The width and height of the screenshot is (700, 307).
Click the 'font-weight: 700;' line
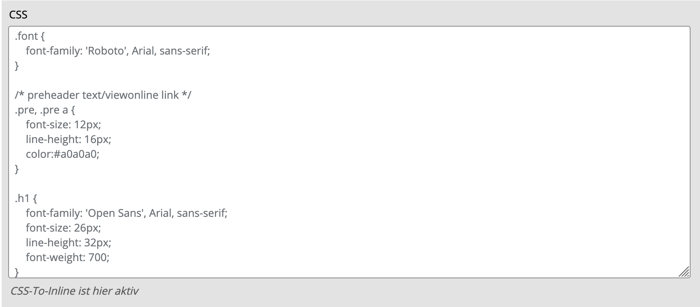point(68,257)
